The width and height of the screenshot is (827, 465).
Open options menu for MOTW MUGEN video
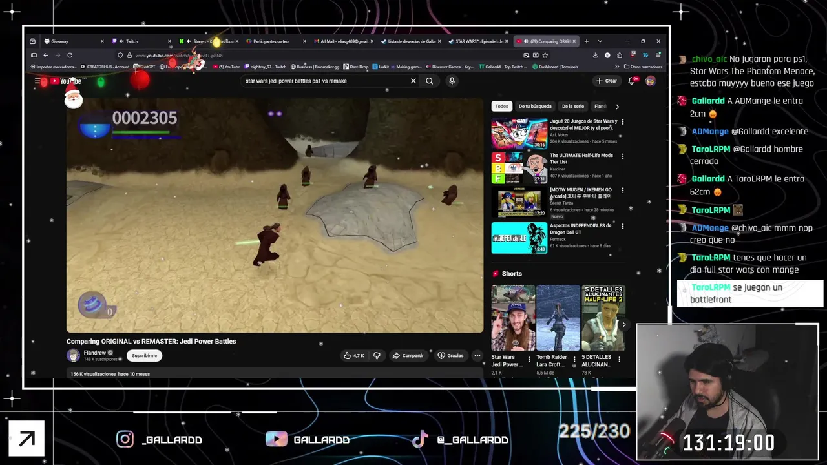(623, 191)
